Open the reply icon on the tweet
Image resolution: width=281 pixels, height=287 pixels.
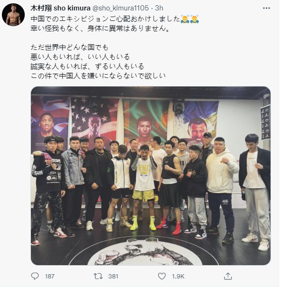click(35, 276)
